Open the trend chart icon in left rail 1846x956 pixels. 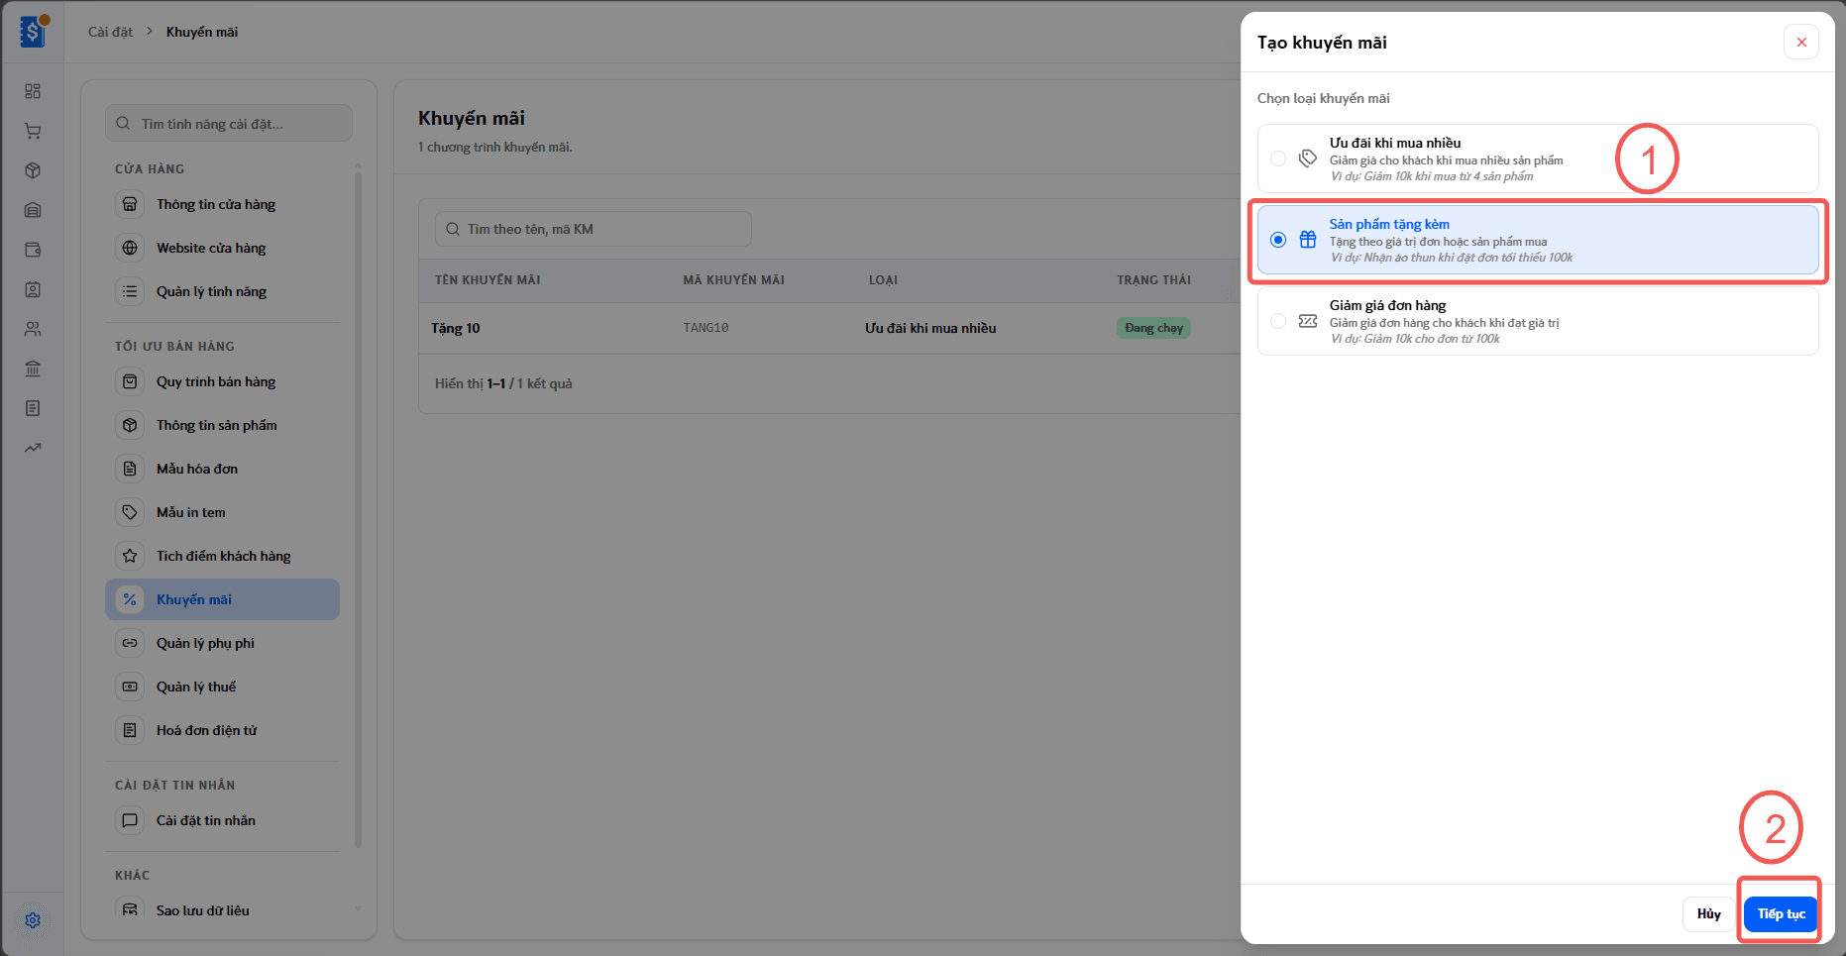point(33,448)
